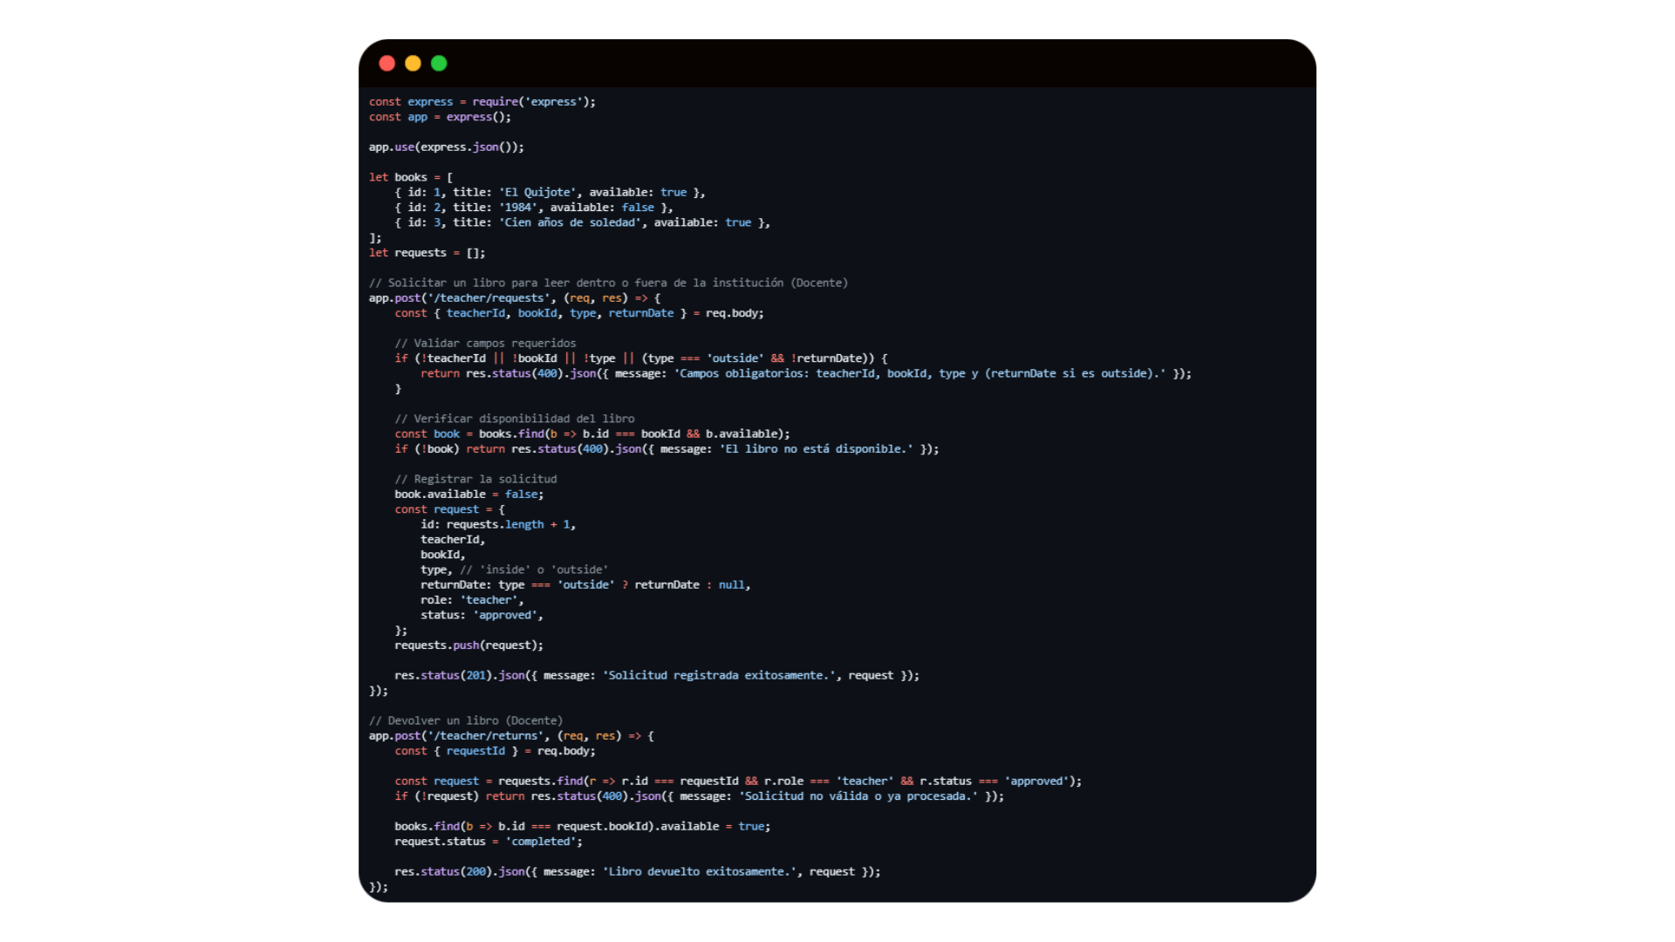
Task: Click the '/teacher/requests' route string
Action: [x=488, y=298]
